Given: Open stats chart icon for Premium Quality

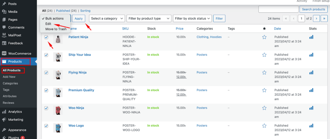Looking at the screenshot, I should click(311, 90).
